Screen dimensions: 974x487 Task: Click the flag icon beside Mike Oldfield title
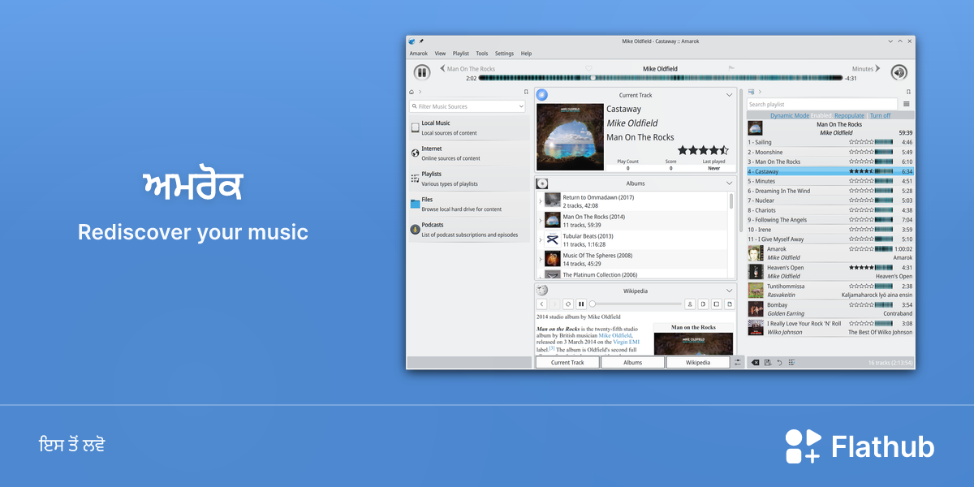coord(731,68)
